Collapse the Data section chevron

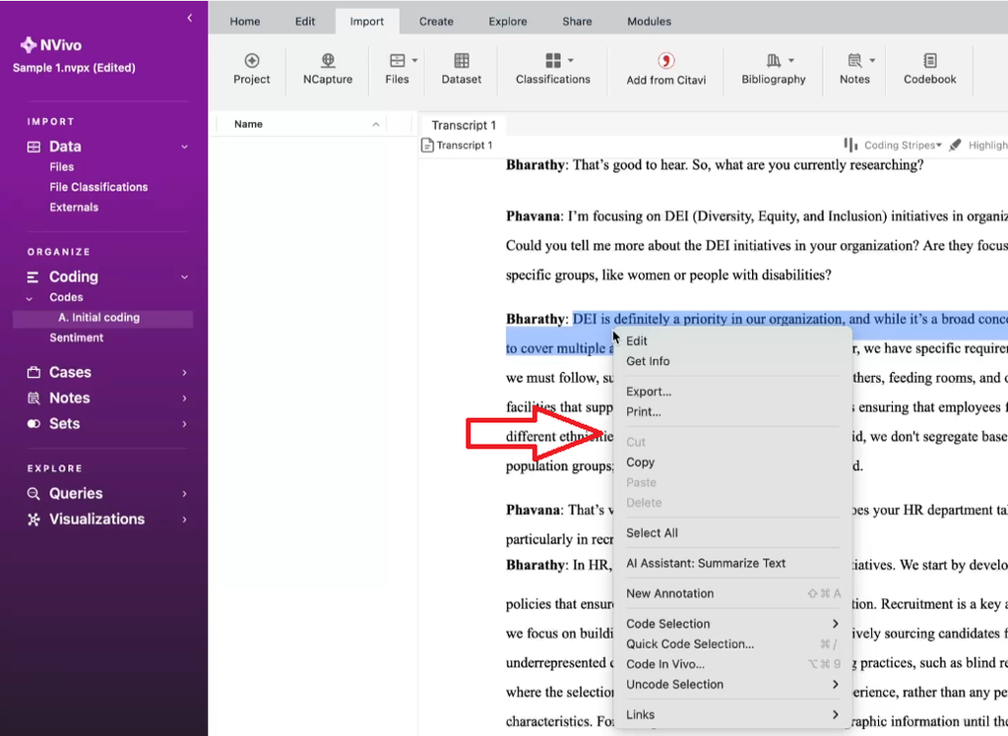coord(184,147)
